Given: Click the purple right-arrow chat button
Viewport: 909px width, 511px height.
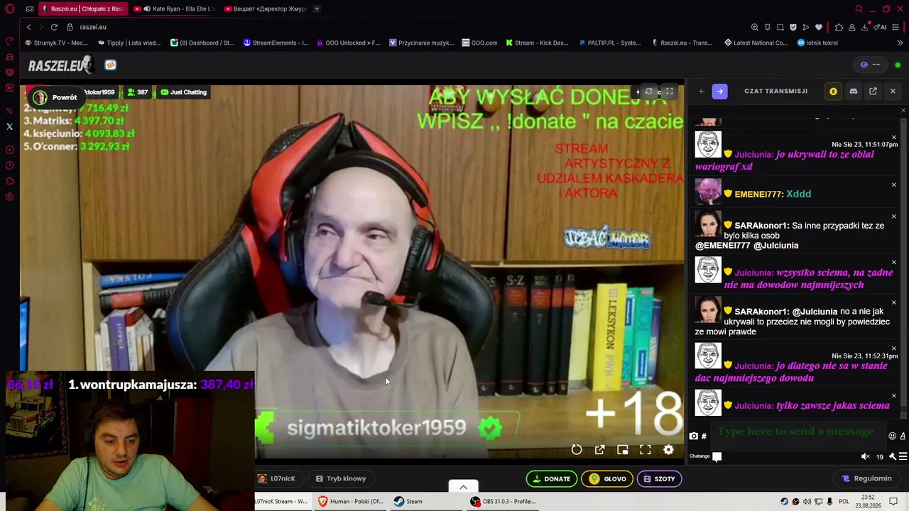Looking at the screenshot, I should coord(719,92).
